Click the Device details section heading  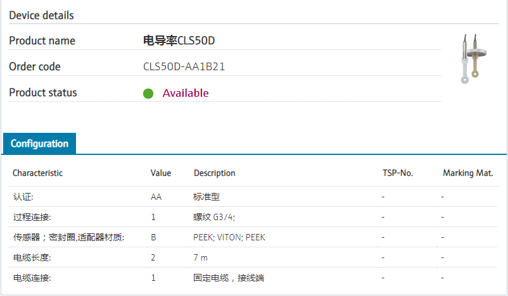coord(41,15)
